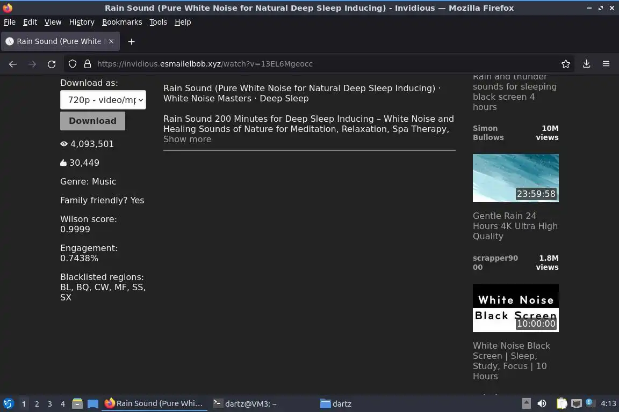The height and width of the screenshot is (412, 619).
Task: Switch to the Firefox taskbar entry
Action: [154, 403]
